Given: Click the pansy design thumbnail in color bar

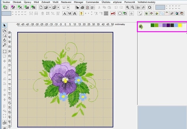Looking at the screenshot, I should pyautogui.click(x=141, y=26).
